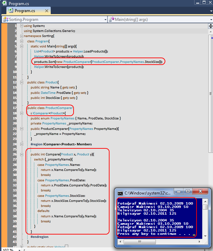Click the console window cmd icon

click(120, 193)
